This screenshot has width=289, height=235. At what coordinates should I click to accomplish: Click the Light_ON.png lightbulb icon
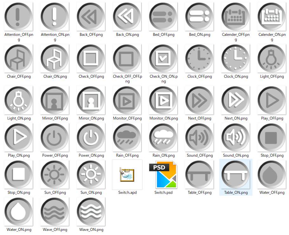pos(18,101)
